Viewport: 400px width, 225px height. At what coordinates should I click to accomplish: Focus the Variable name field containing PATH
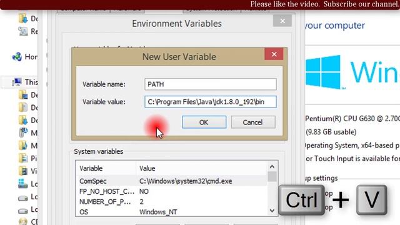click(211, 84)
